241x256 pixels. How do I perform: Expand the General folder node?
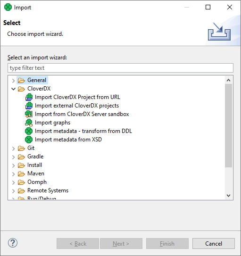13,81
